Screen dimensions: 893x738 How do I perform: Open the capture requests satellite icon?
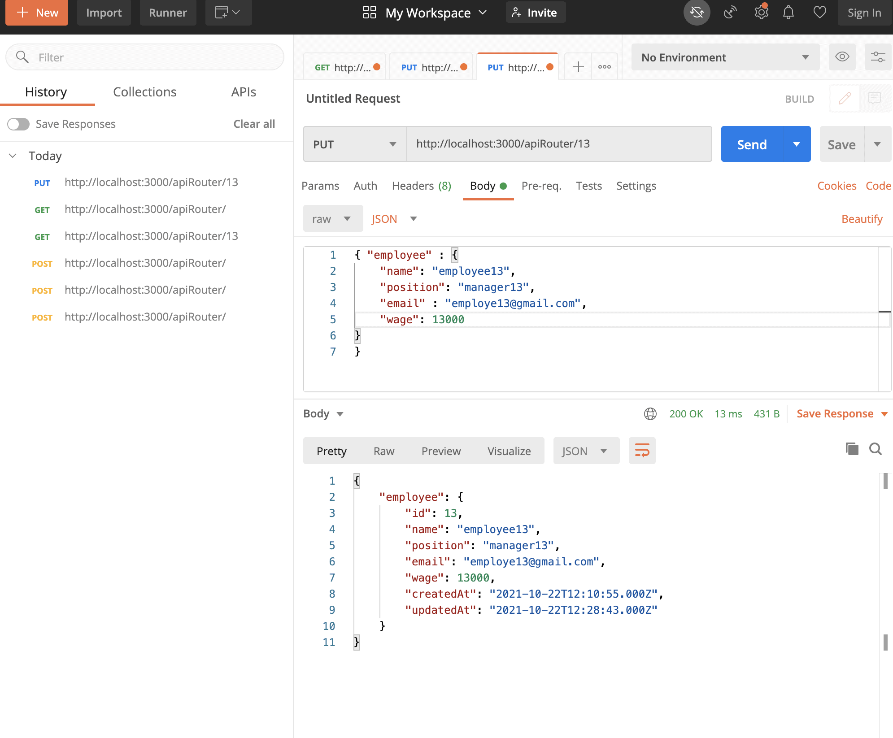730,12
